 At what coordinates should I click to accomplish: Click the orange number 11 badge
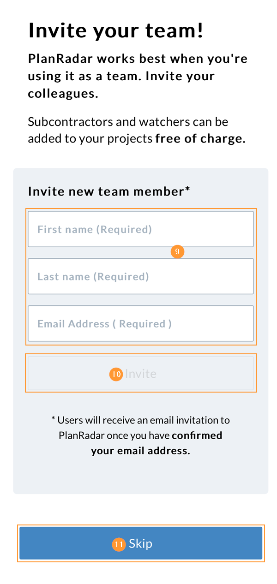coord(119,544)
